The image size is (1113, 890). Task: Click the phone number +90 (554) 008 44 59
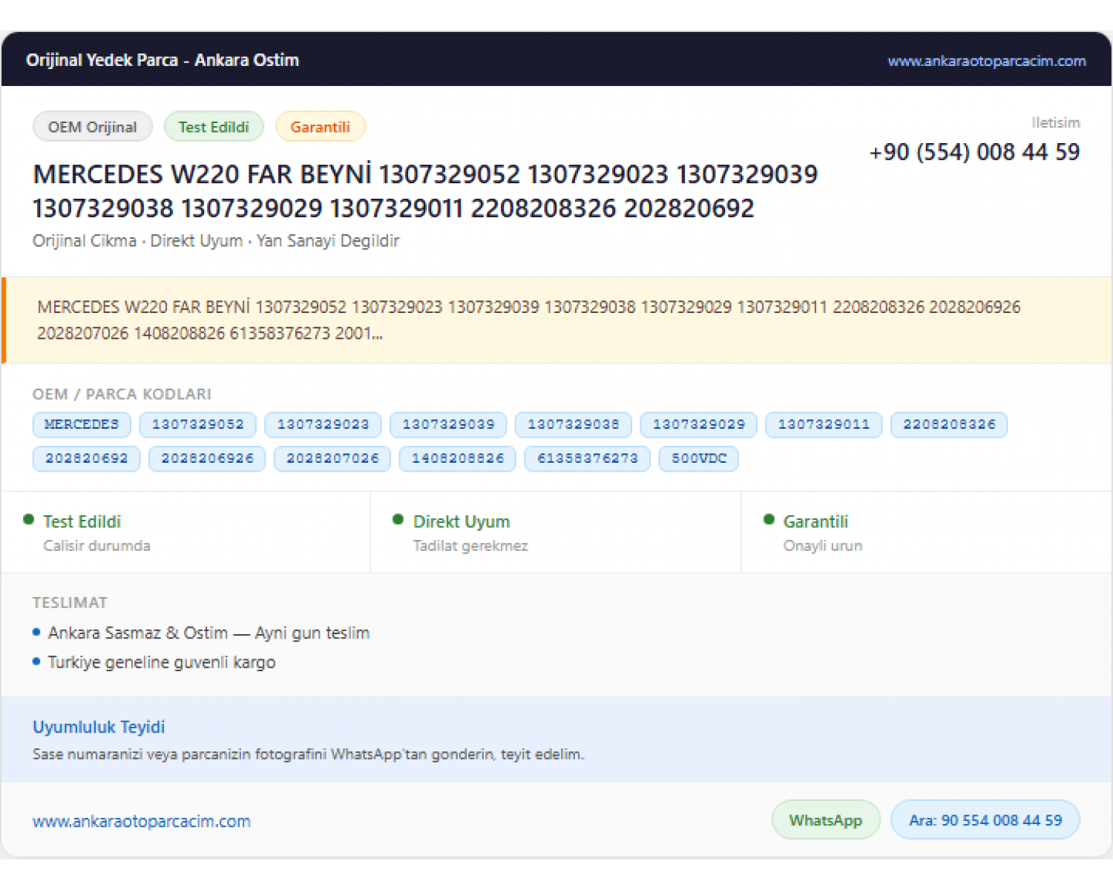(974, 152)
